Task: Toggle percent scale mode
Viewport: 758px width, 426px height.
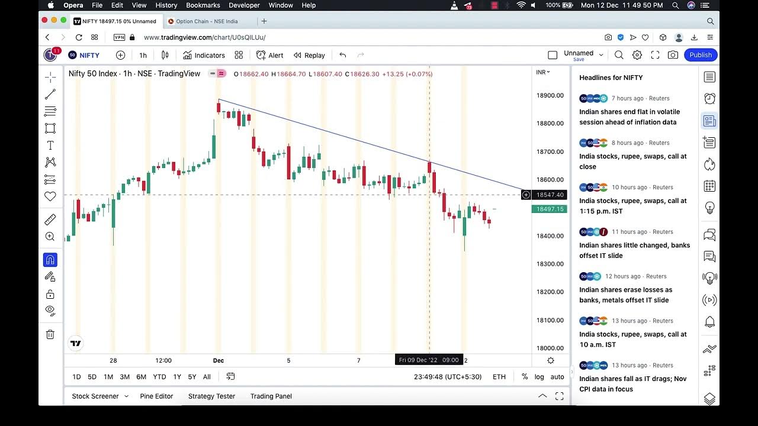Action: [x=525, y=377]
